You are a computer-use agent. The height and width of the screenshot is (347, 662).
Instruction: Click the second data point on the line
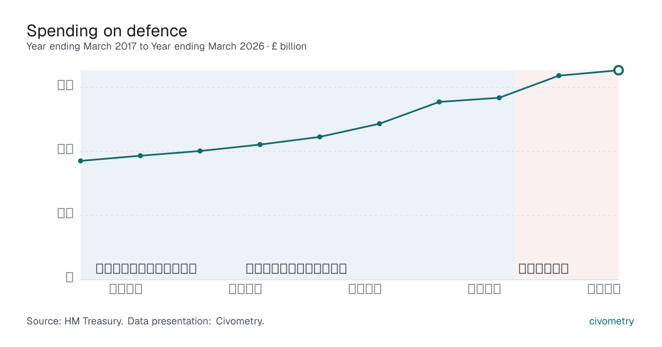[x=140, y=156]
